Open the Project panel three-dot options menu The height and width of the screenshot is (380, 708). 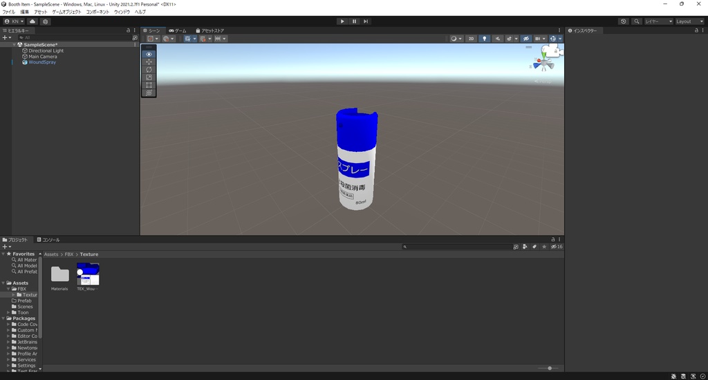(x=559, y=240)
